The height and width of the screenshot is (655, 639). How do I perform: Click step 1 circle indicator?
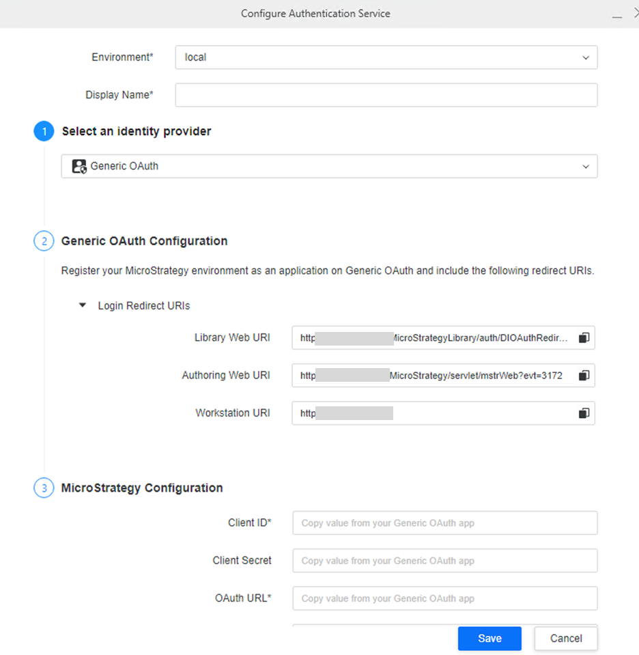point(44,132)
